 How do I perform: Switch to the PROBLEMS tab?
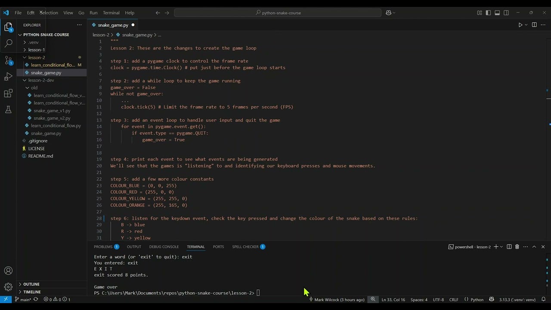point(106,247)
